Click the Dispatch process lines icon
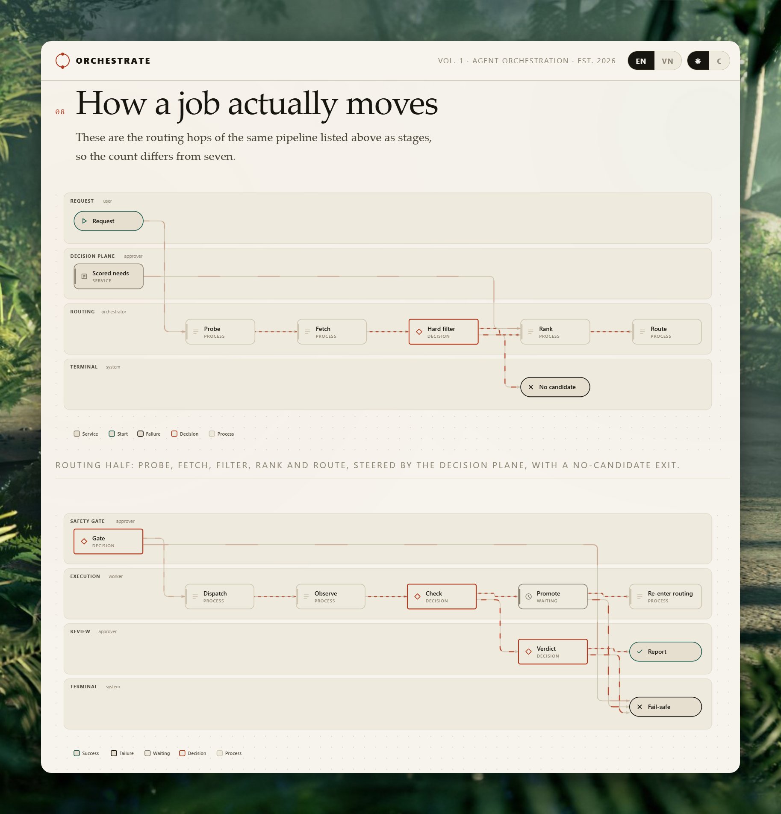 [195, 596]
